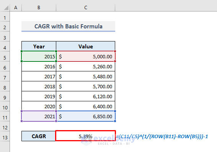Select the cell containing 2017
Screen dimensions: 217x152
(39, 76)
